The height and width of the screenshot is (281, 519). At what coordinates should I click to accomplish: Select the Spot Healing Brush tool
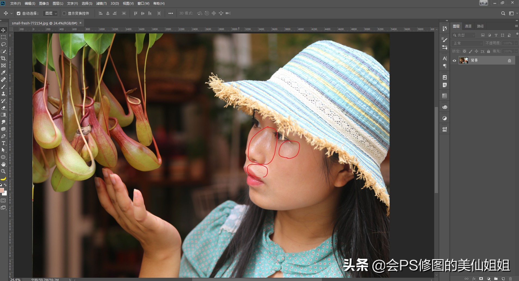(4, 80)
